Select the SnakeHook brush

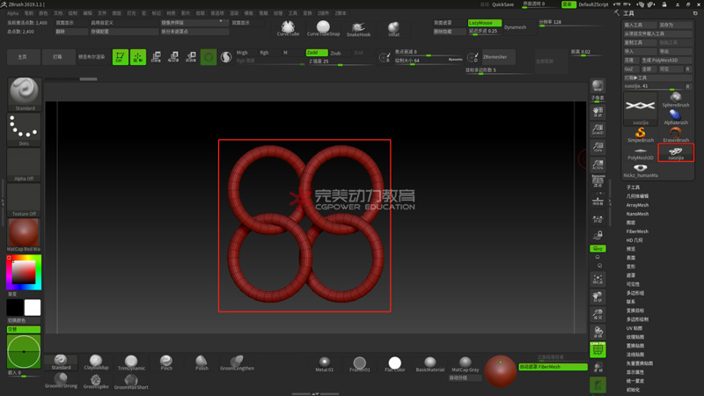[358, 28]
